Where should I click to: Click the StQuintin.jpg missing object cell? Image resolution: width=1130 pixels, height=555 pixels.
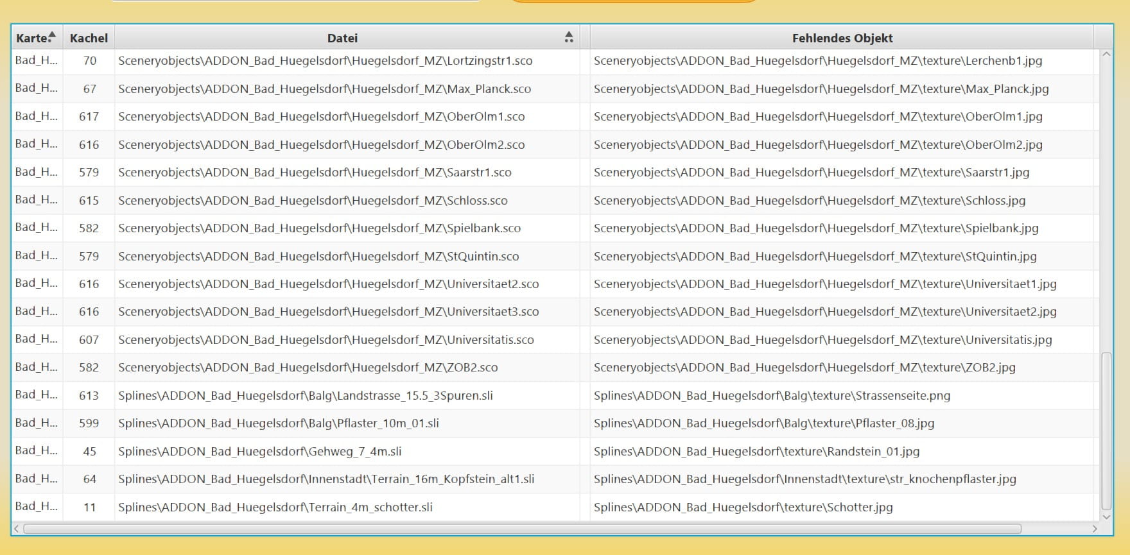815,256
